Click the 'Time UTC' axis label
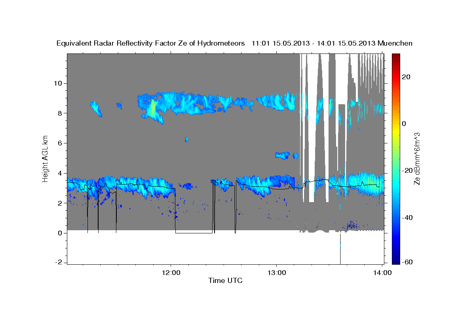Screen dimensions: 475x317 pyautogui.click(x=225, y=281)
